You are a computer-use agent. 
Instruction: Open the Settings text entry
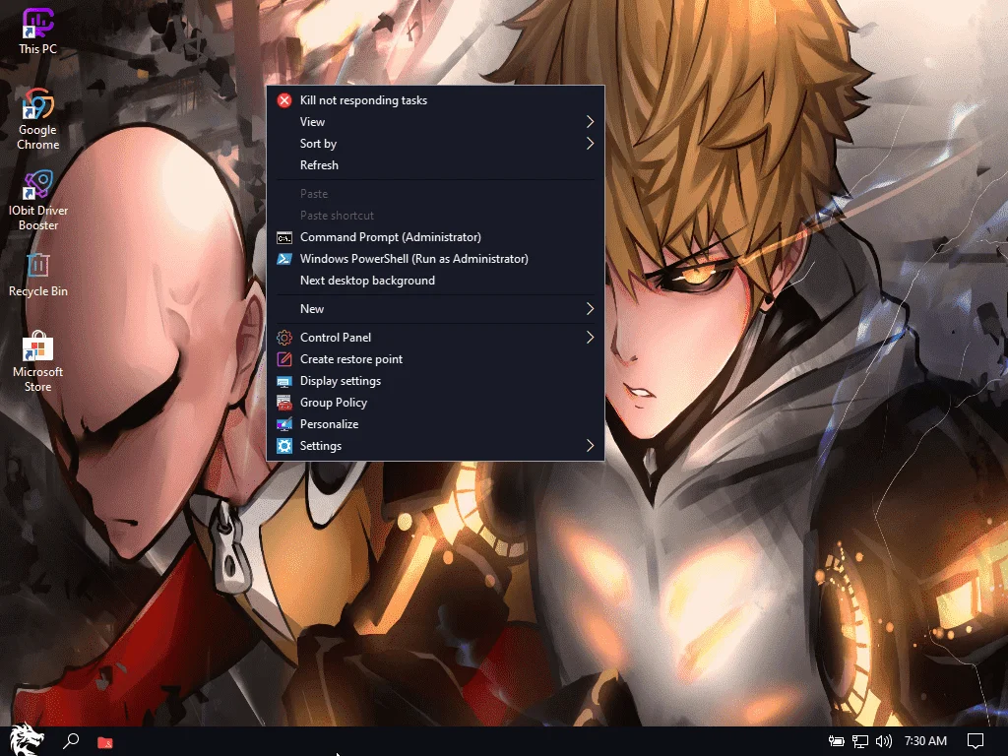tap(320, 446)
